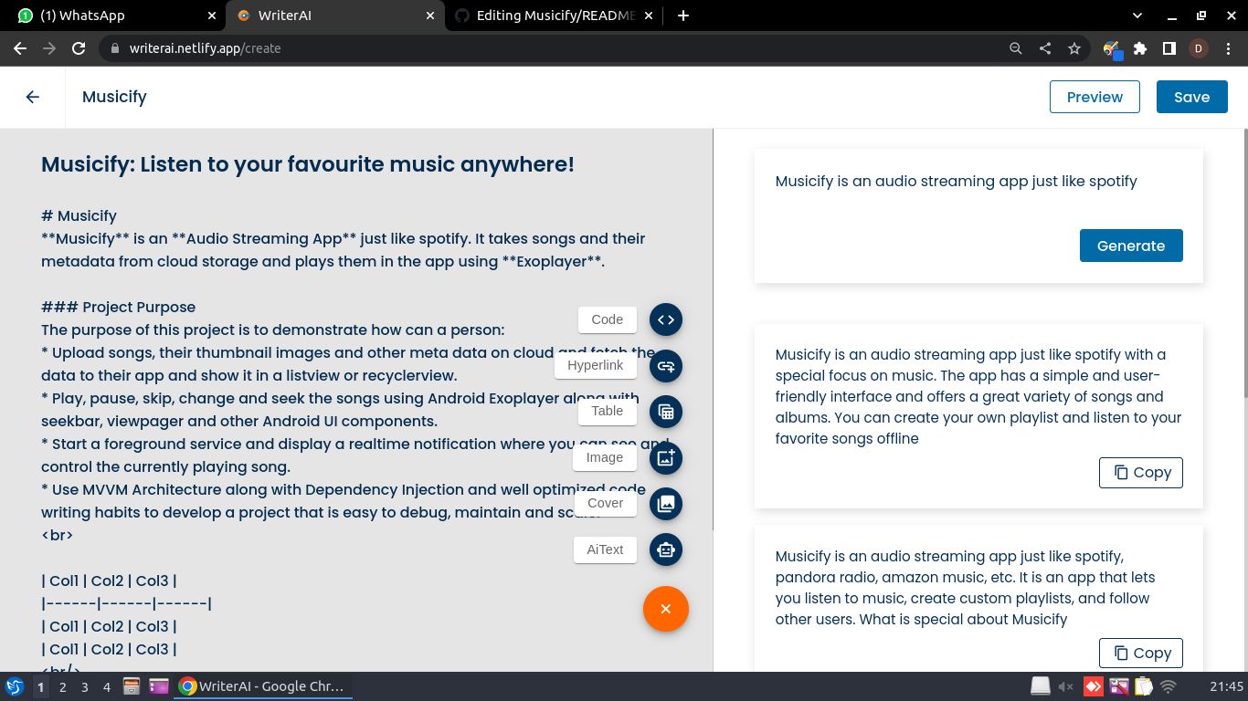The width and height of the screenshot is (1248, 701).
Task: Close the Editing Musicify/README tab
Action: click(650, 16)
